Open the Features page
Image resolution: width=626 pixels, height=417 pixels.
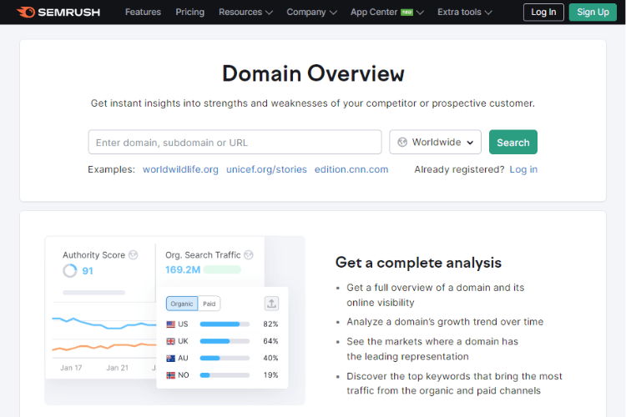pyautogui.click(x=143, y=12)
